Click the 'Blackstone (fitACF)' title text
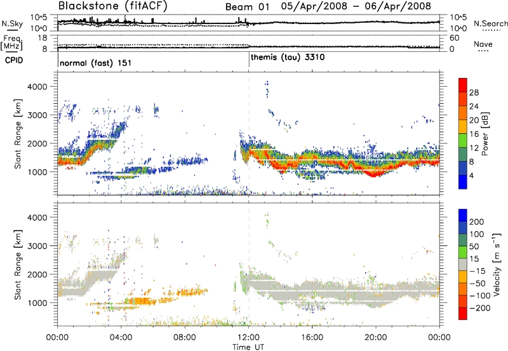This screenshot has height=351, width=508. [x=113, y=6]
